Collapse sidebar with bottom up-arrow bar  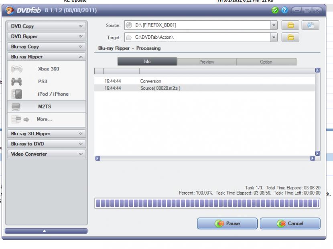point(46,231)
